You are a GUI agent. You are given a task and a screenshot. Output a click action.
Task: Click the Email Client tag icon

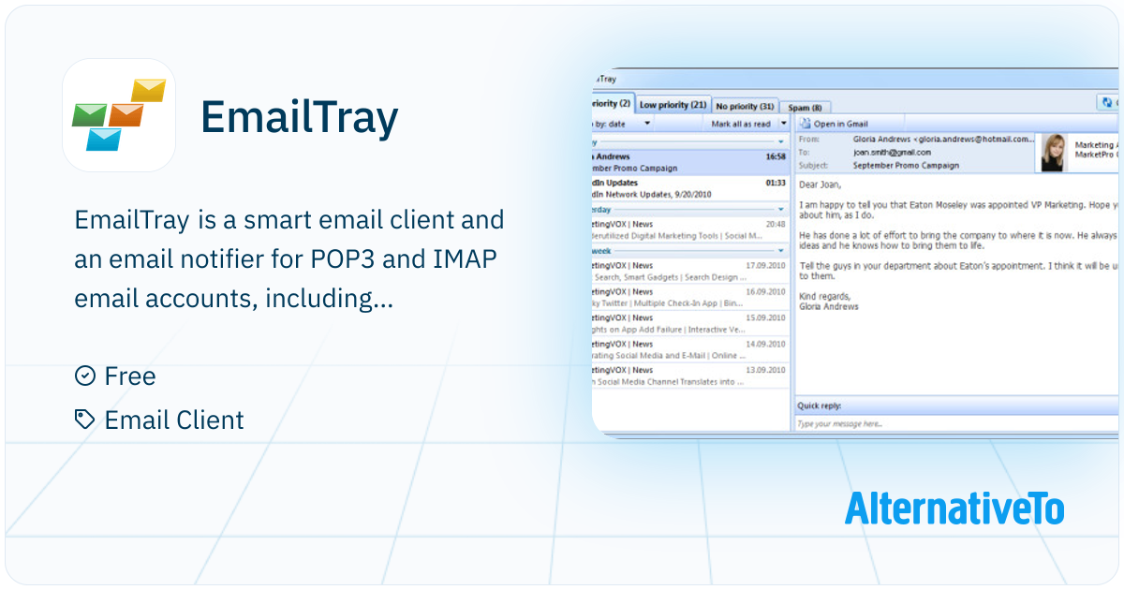pos(84,420)
